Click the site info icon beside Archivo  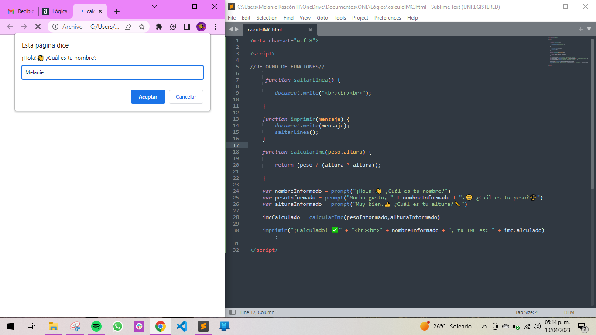click(55, 27)
